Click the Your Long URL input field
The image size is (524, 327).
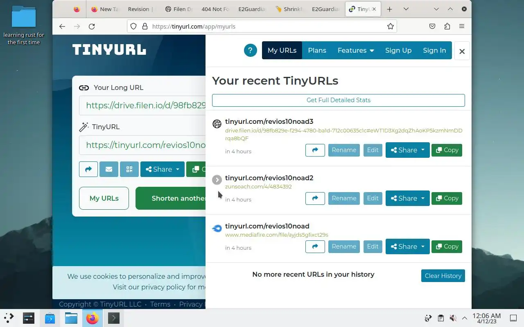click(142, 105)
